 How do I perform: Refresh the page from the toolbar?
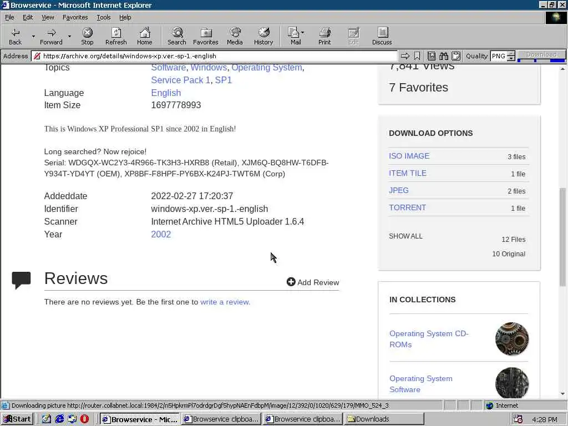click(x=116, y=36)
